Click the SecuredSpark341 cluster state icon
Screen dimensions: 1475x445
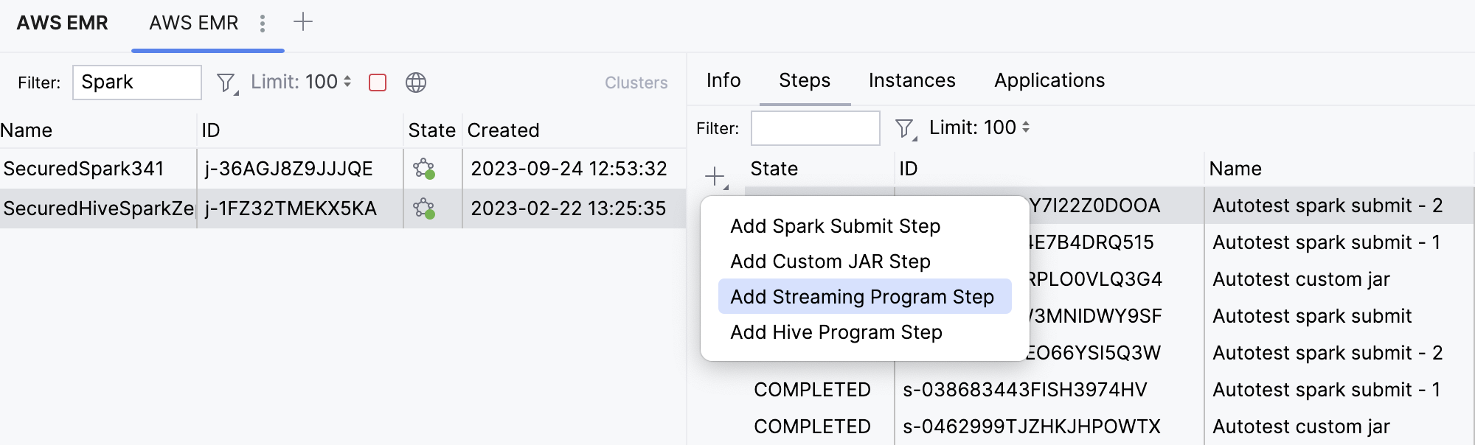coord(424,169)
